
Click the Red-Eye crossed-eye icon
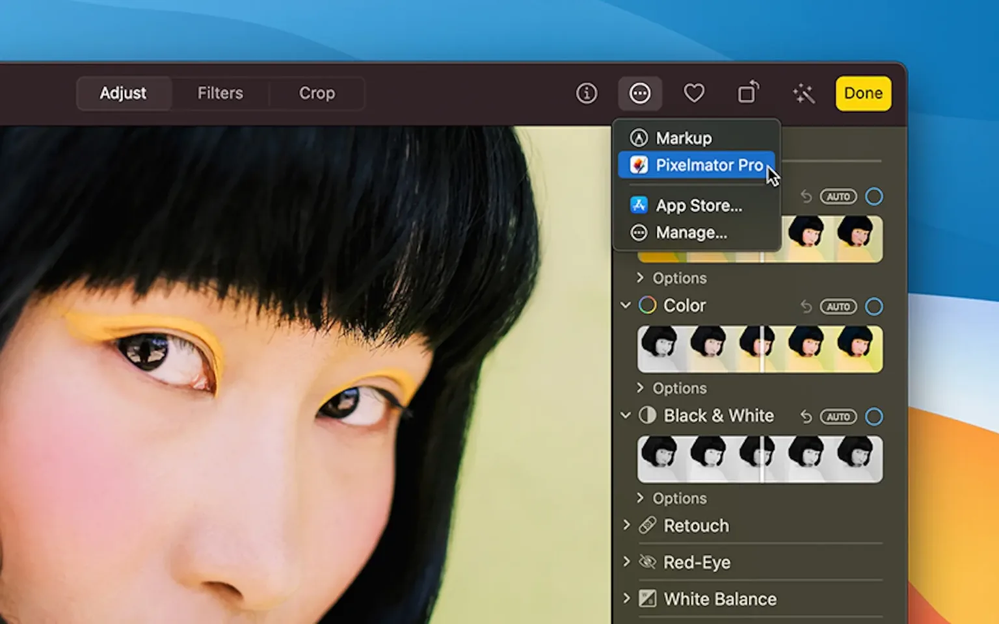click(x=646, y=562)
